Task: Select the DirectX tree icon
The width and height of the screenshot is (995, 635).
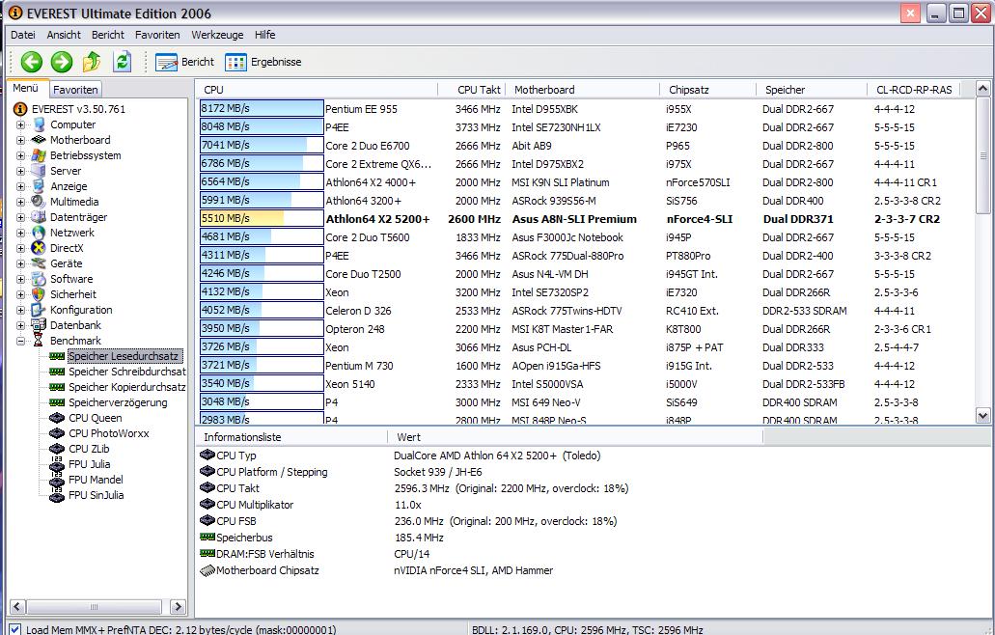Action: point(40,248)
